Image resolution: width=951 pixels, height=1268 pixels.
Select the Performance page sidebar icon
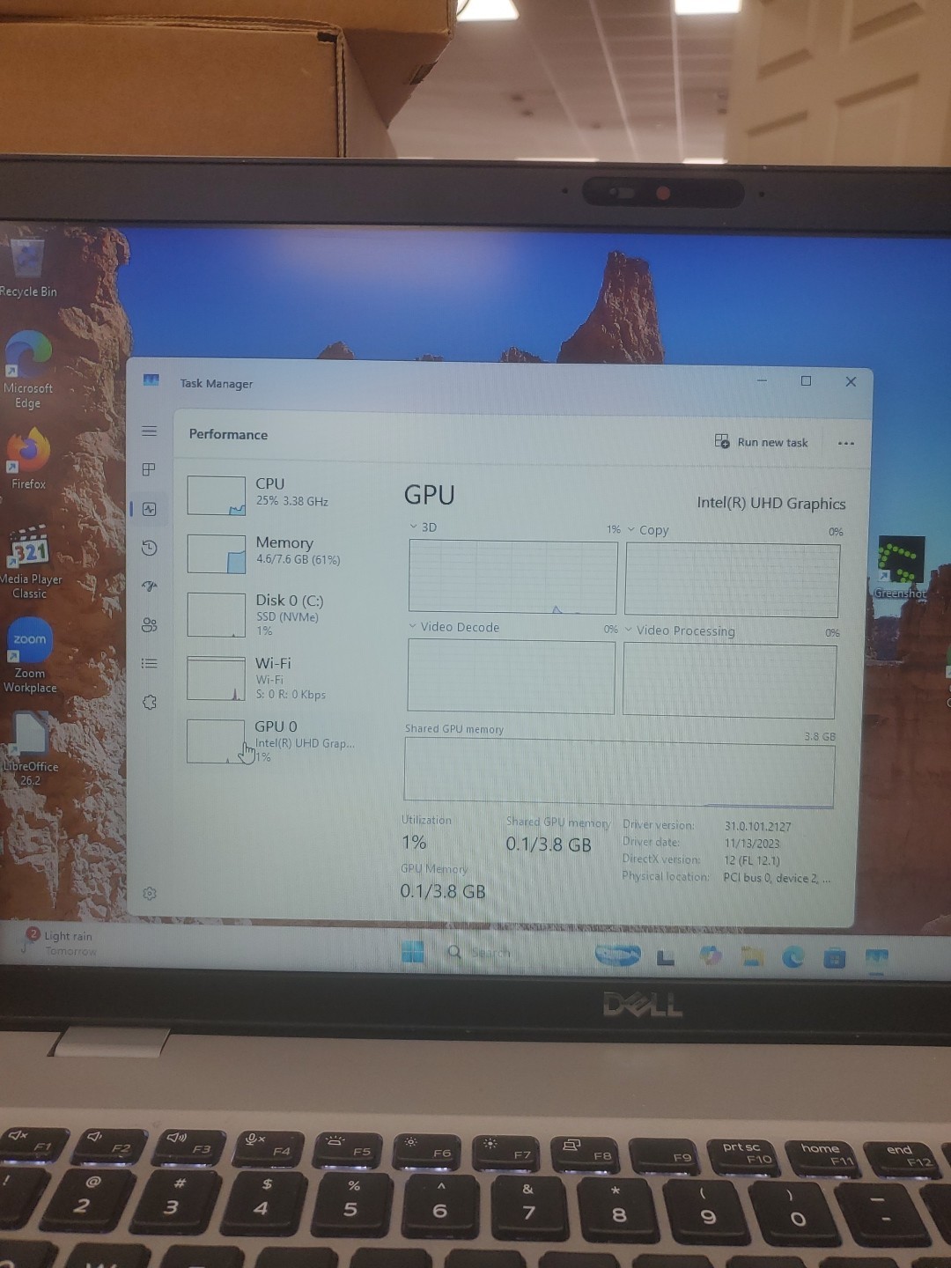coord(150,509)
